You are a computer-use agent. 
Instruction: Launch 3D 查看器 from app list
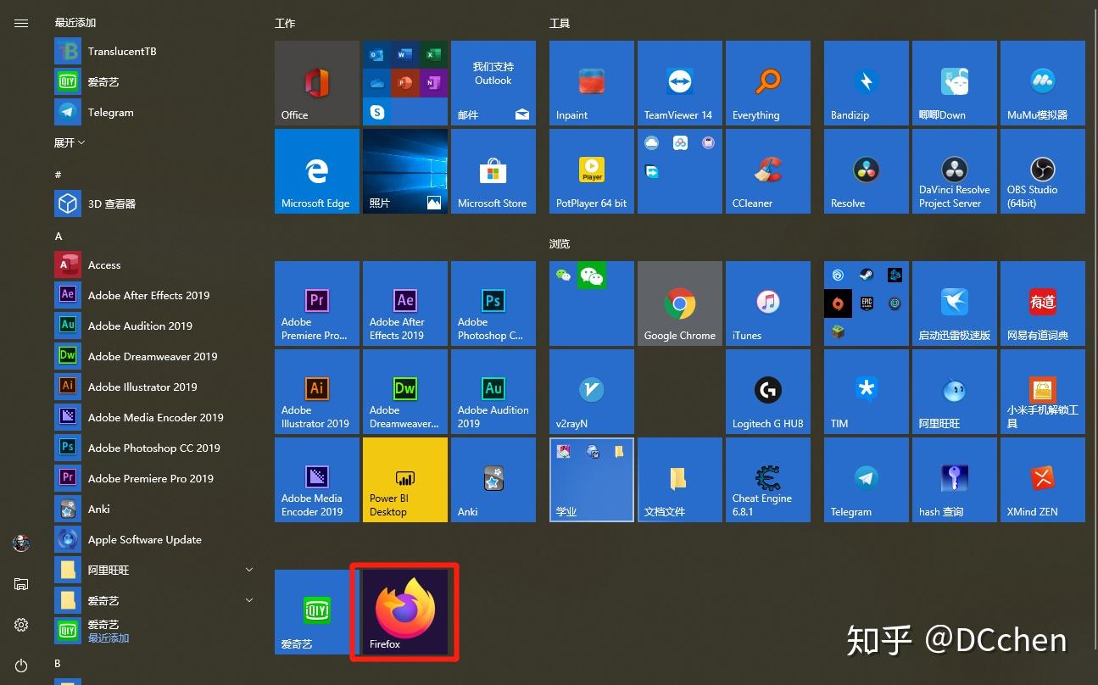pyautogui.click(x=155, y=203)
